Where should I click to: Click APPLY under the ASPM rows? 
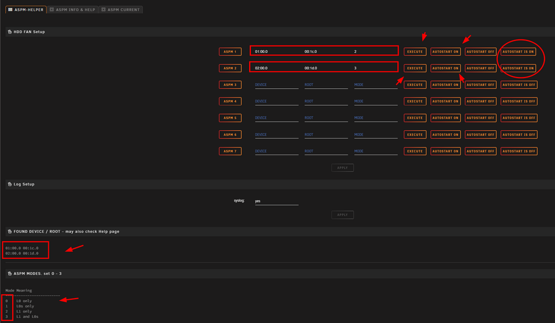[x=342, y=168]
